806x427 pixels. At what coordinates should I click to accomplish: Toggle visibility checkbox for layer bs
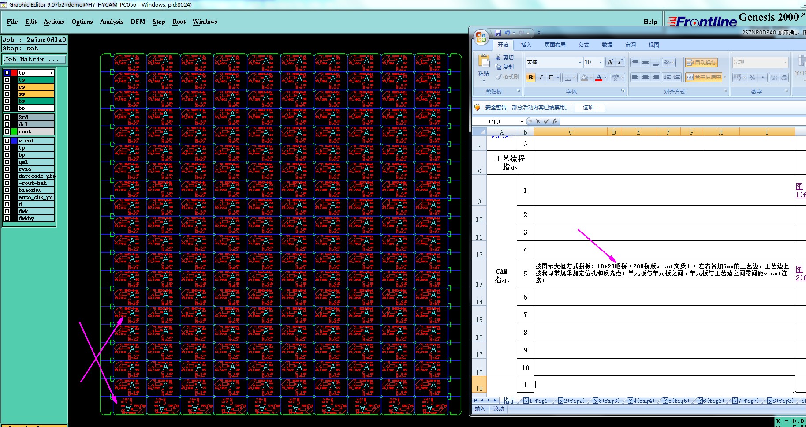pyautogui.click(x=7, y=101)
